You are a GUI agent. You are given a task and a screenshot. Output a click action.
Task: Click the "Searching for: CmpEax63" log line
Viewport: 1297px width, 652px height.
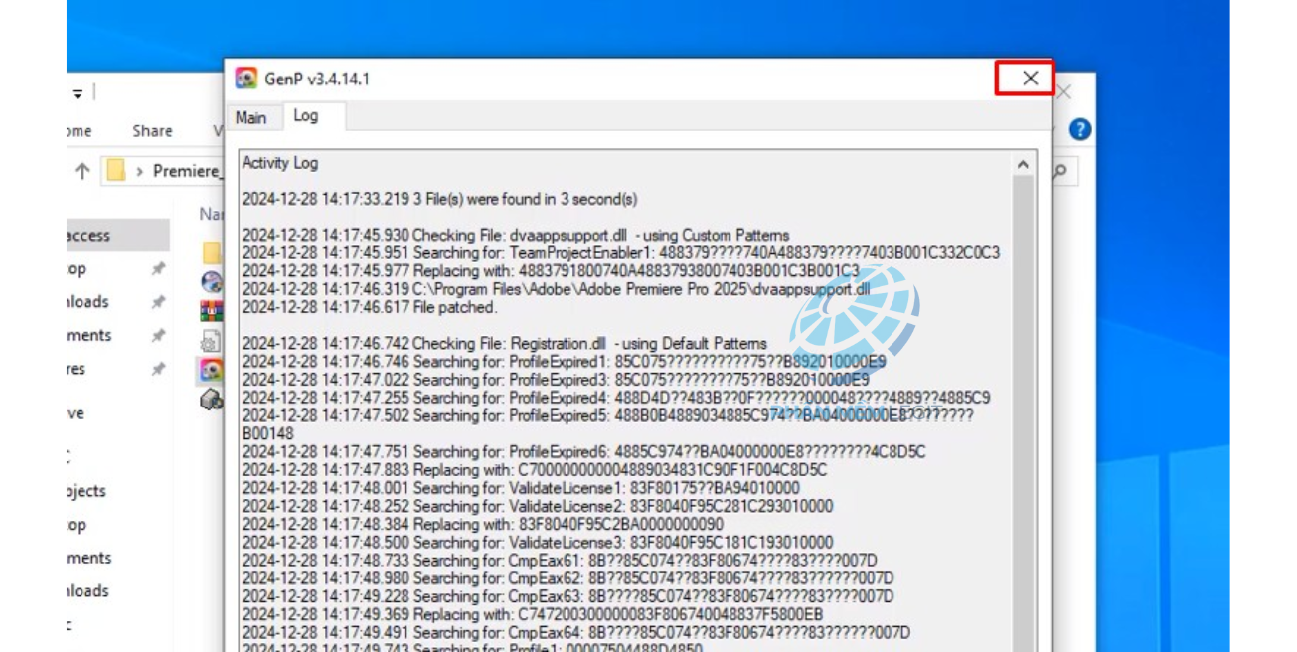(x=567, y=596)
